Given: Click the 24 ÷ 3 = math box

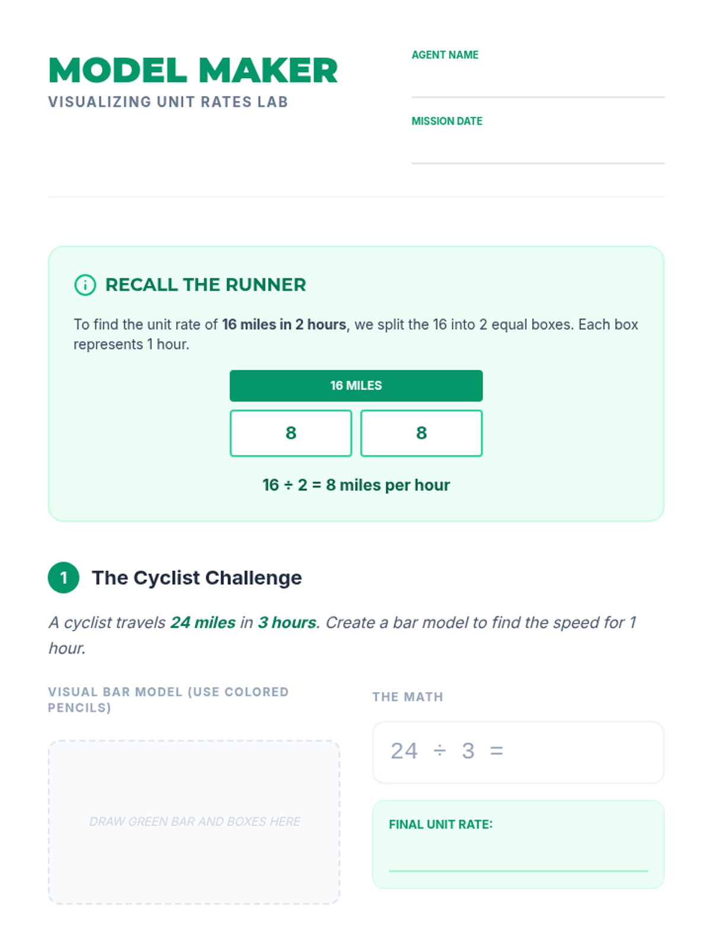Looking at the screenshot, I should point(518,751).
